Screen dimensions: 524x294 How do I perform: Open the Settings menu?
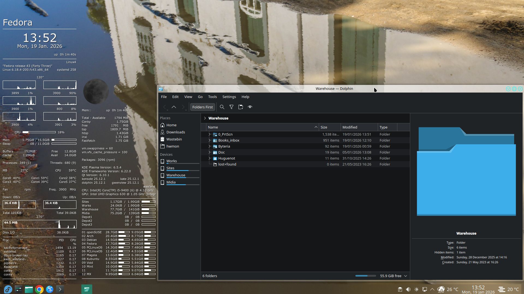229,97
